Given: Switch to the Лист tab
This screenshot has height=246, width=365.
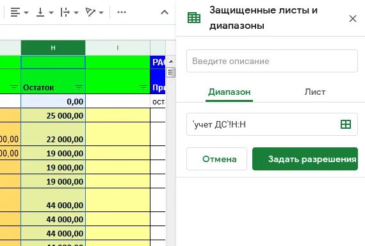Looking at the screenshot, I should (x=315, y=92).
